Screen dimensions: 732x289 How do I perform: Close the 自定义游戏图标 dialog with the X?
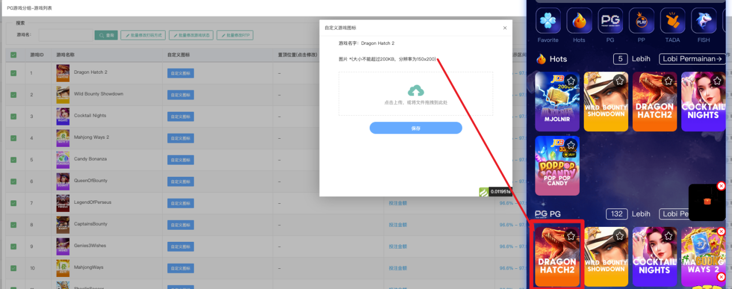click(505, 28)
